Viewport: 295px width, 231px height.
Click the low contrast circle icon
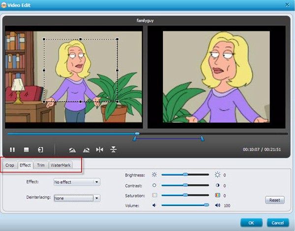(154, 185)
